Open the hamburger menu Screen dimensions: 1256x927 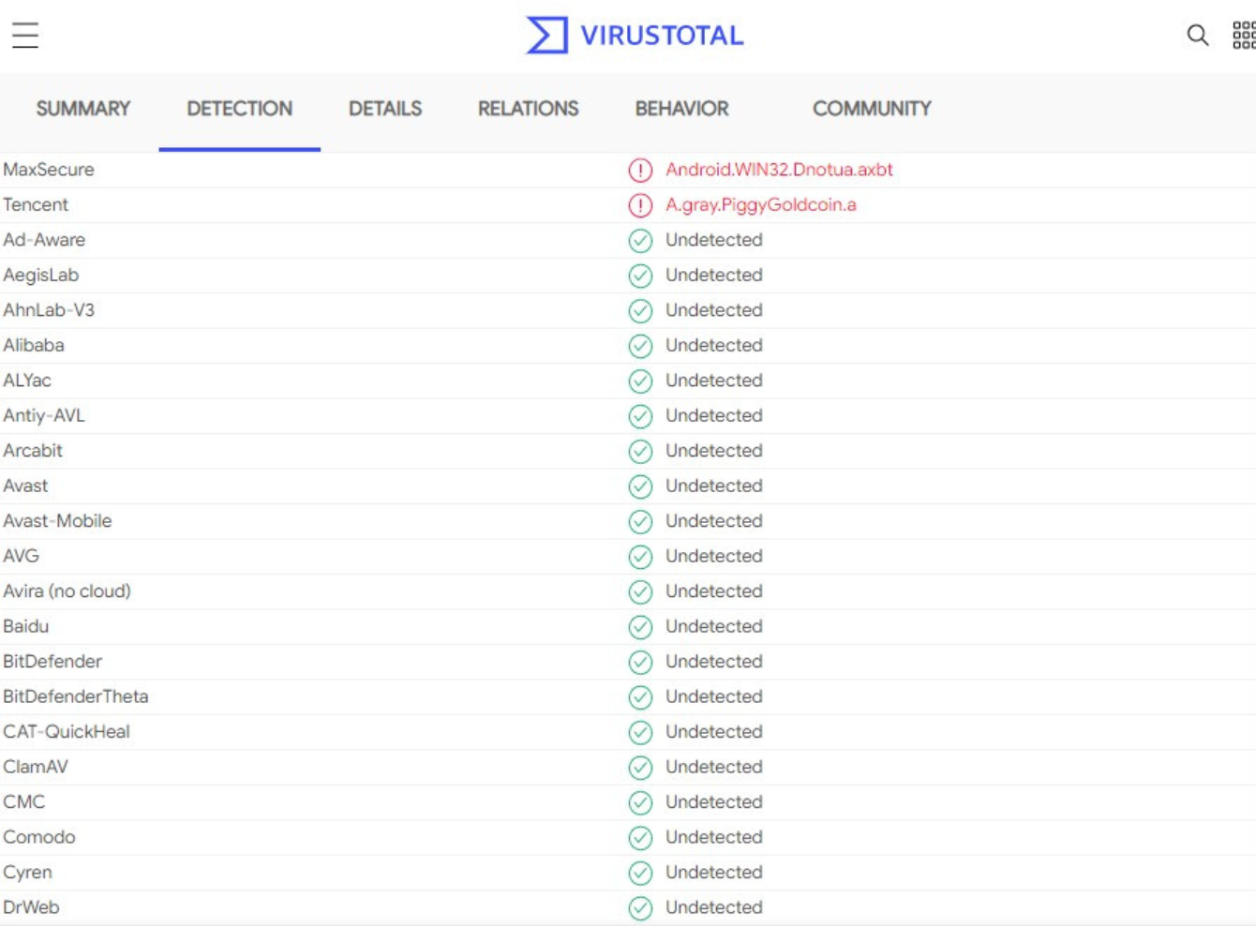(x=25, y=35)
